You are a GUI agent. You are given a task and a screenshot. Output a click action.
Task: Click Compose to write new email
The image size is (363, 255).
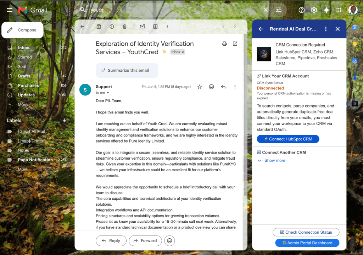click(22, 30)
